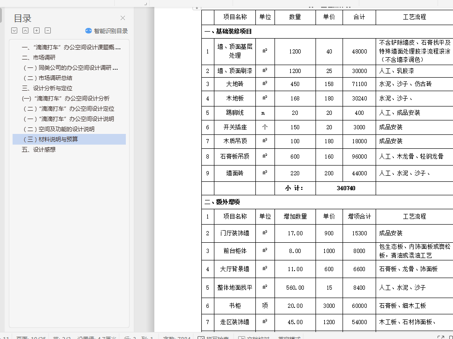Screen dimensions: 453x339
Task: Select the 走区装饰墙 item cell
Action: 235,322
